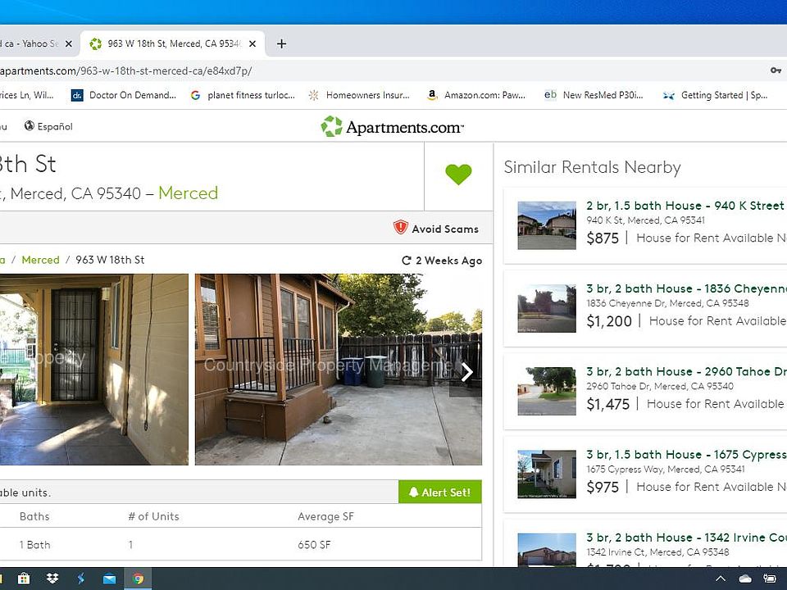
Task: Click the $1,200 price text
Action: pos(609,321)
